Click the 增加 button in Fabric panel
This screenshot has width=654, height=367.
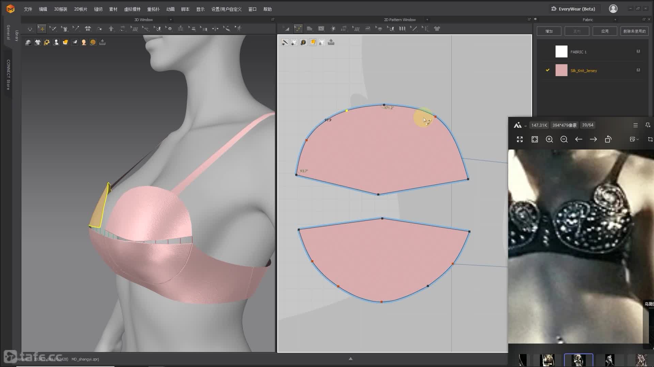(549, 31)
